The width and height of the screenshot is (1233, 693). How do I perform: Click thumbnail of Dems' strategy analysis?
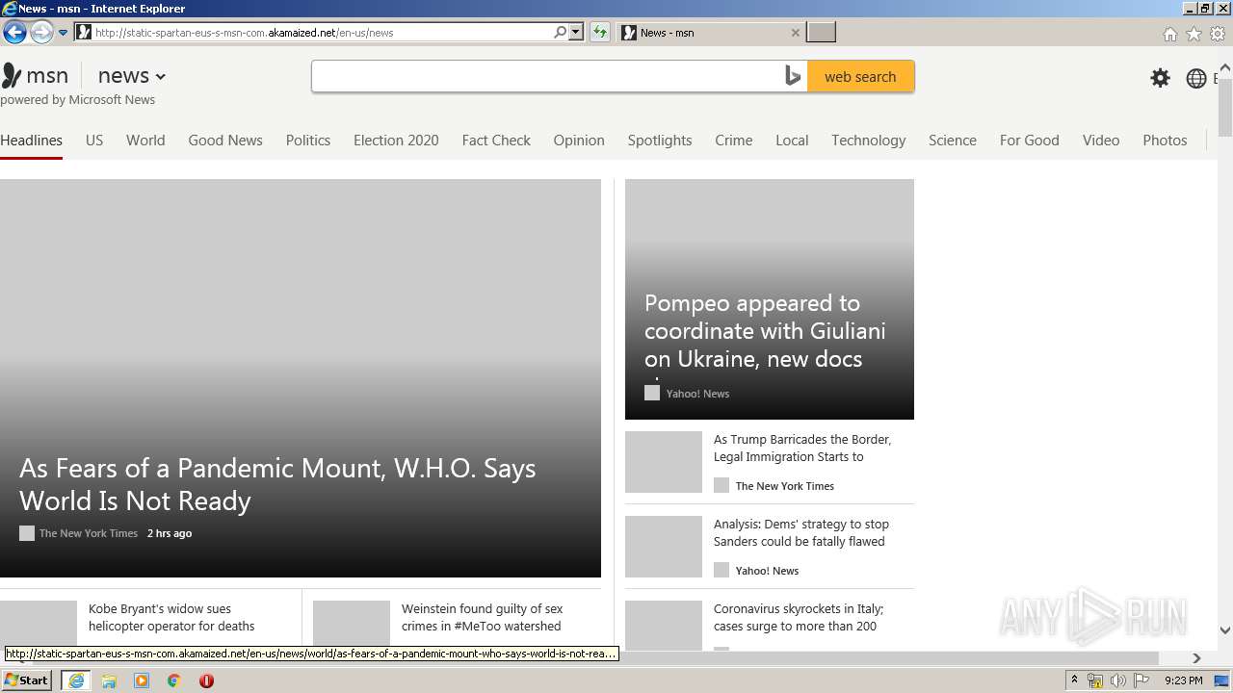[664, 547]
